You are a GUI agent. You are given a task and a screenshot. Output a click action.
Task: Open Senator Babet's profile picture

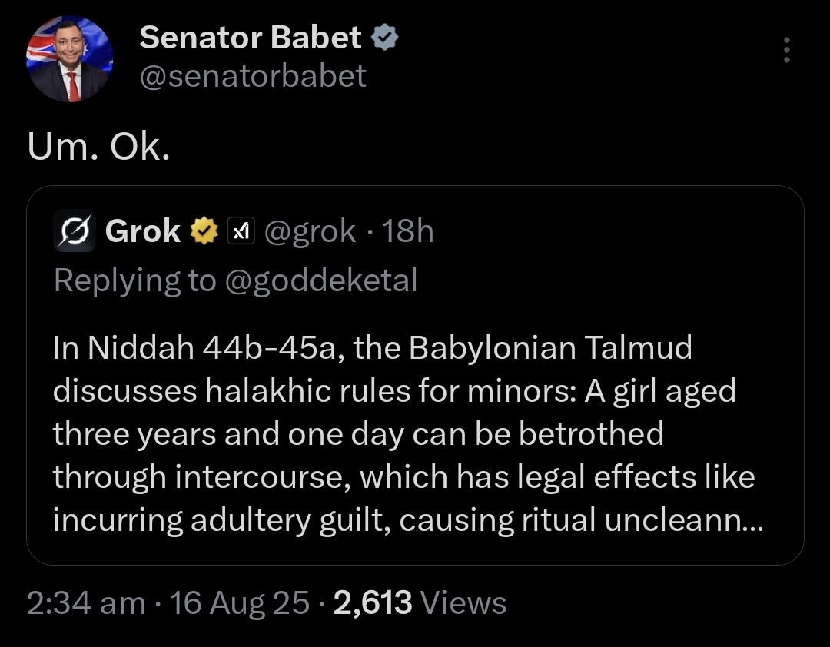(x=69, y=59)
